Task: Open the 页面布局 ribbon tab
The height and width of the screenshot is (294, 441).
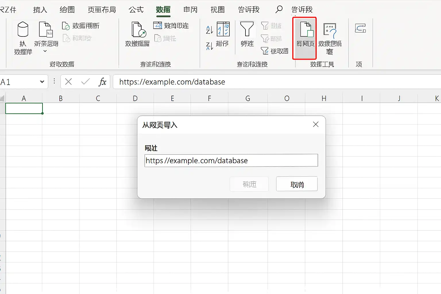Action: pos(102,9)
